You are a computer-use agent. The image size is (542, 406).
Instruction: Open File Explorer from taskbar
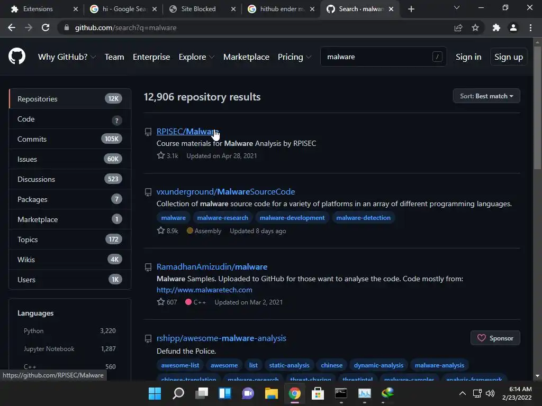pos(272,393)
